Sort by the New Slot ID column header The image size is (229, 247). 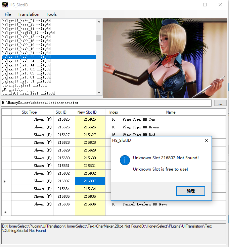(87, 112)
